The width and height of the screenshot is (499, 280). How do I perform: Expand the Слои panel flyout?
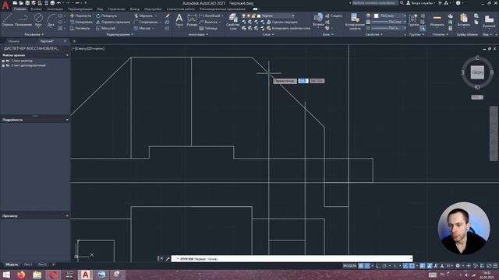pyautogui.click(x=268, y=34)
